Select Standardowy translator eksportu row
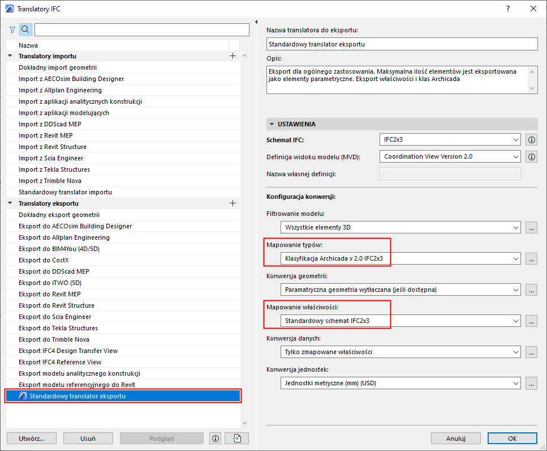This screenshot has width=547, height=451. [x=123, y=396]
